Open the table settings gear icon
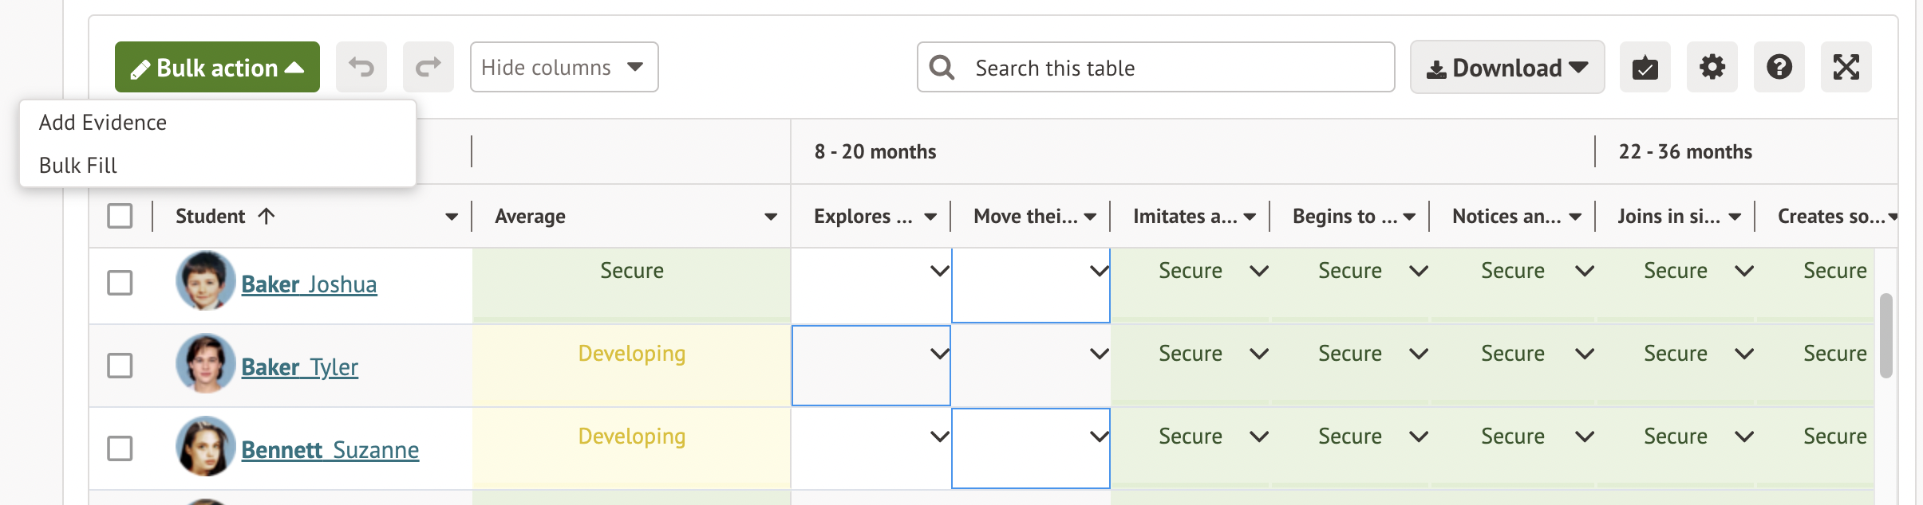 point(1712,67)
